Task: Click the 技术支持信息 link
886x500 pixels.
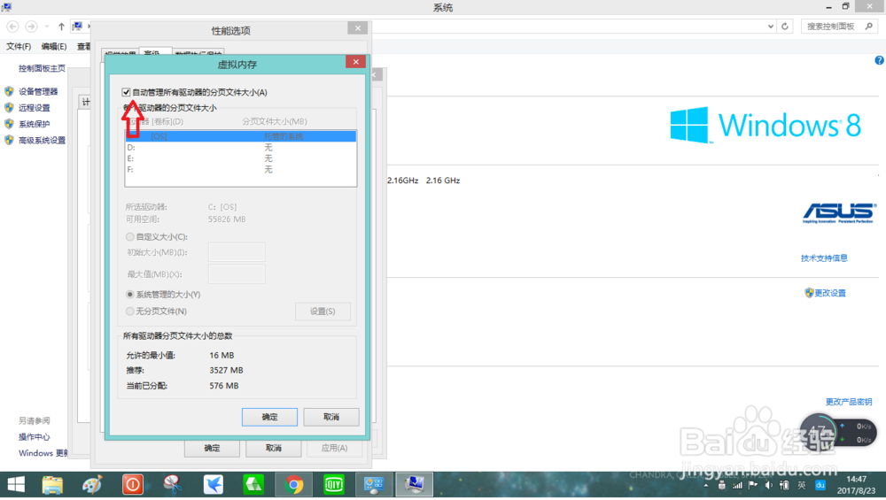Action: click(x=824, y=258)
